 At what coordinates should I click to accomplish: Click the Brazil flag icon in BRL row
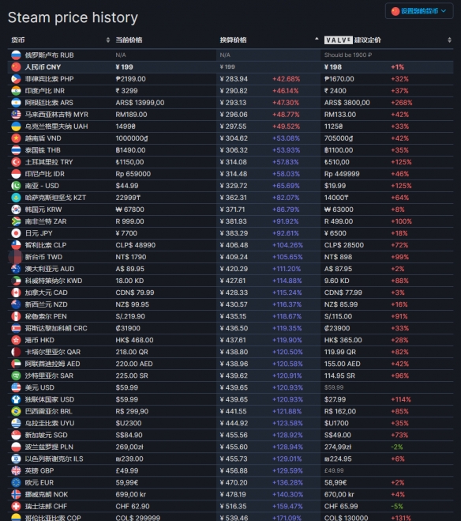pyautogui.click(x=16, y=411)
